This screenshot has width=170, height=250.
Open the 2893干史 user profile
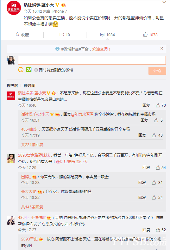[29, 239]
